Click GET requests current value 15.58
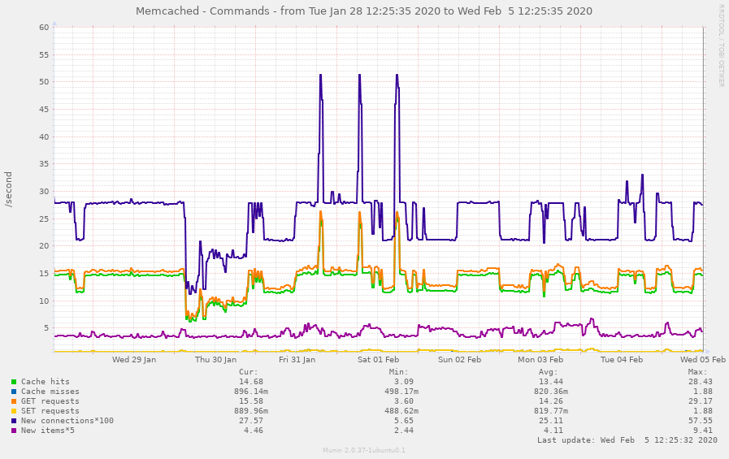This screenshot has width=729, height=459. [251, 401]
